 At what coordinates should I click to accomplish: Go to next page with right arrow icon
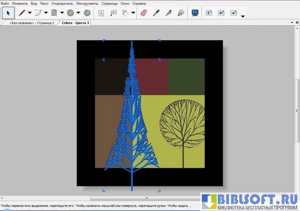pos(233,13)
